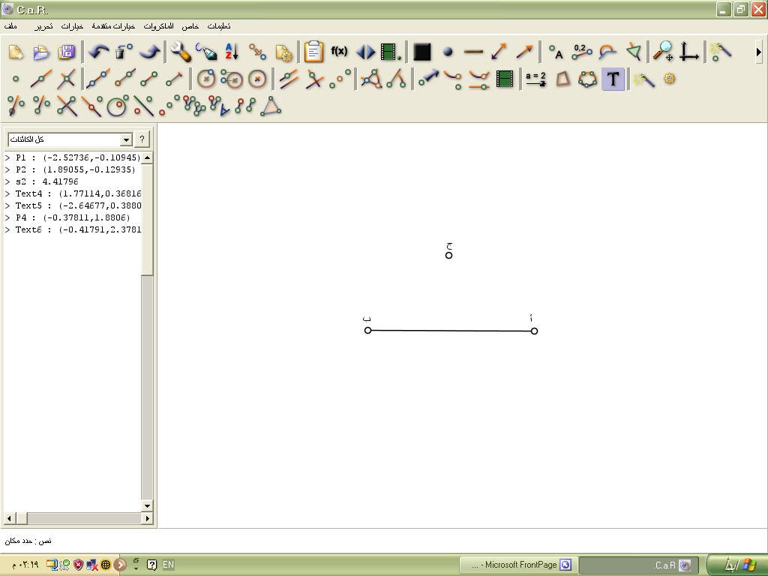The width and height of the screenshot is (768, 576).
Task: Select the line through two points tool
Action: [98, 79]
